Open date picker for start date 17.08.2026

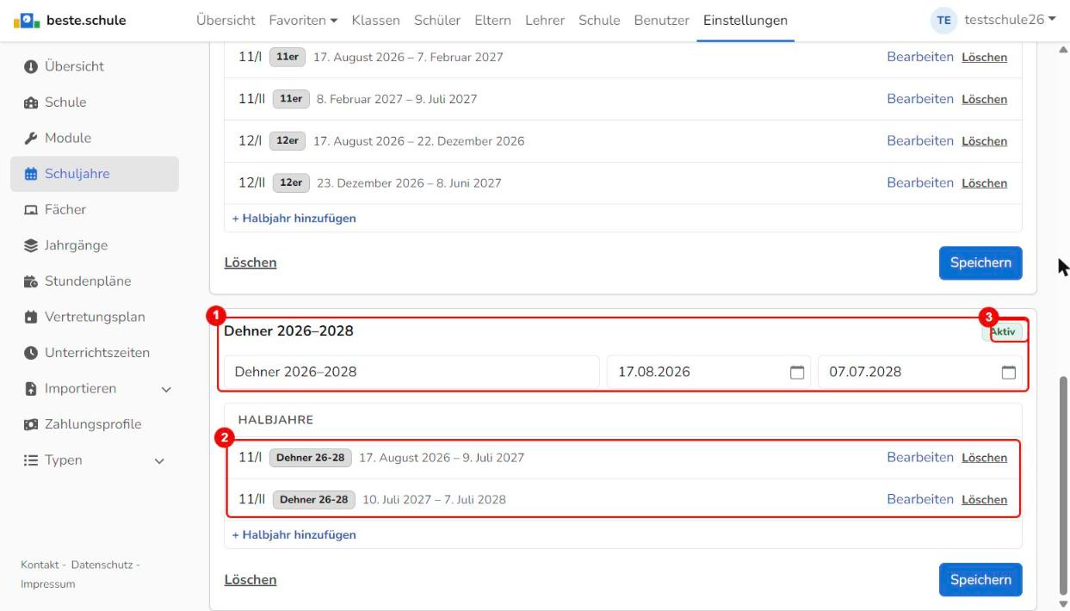(796, 373)
